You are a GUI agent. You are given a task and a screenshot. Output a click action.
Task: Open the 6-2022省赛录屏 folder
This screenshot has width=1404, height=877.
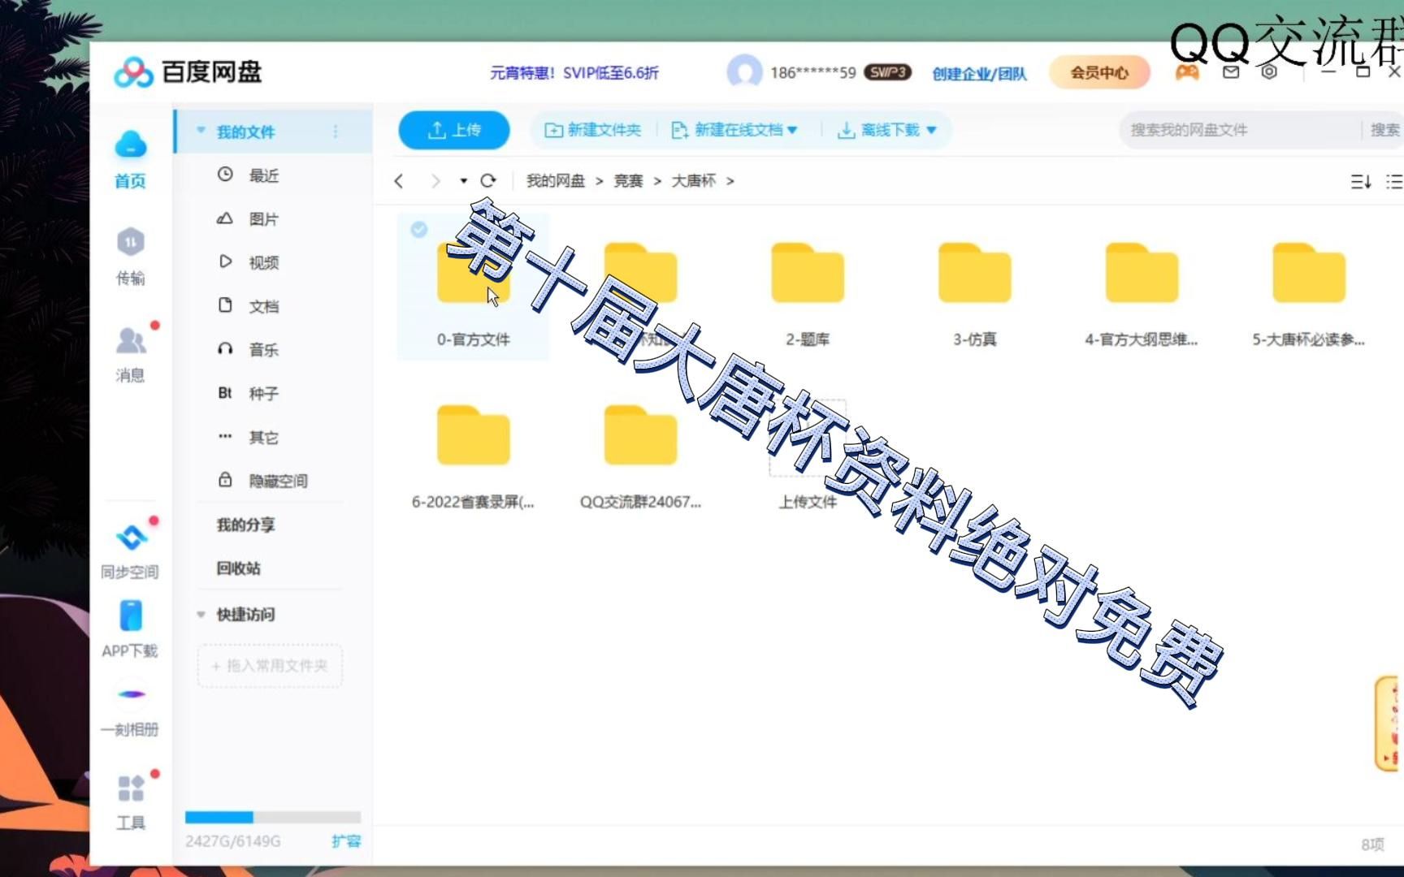tap(473, 457)
